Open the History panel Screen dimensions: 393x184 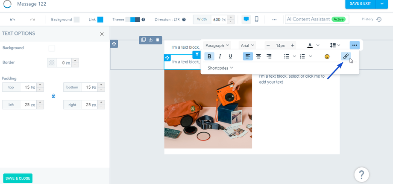pyautogui.click(x=372, y=19)
